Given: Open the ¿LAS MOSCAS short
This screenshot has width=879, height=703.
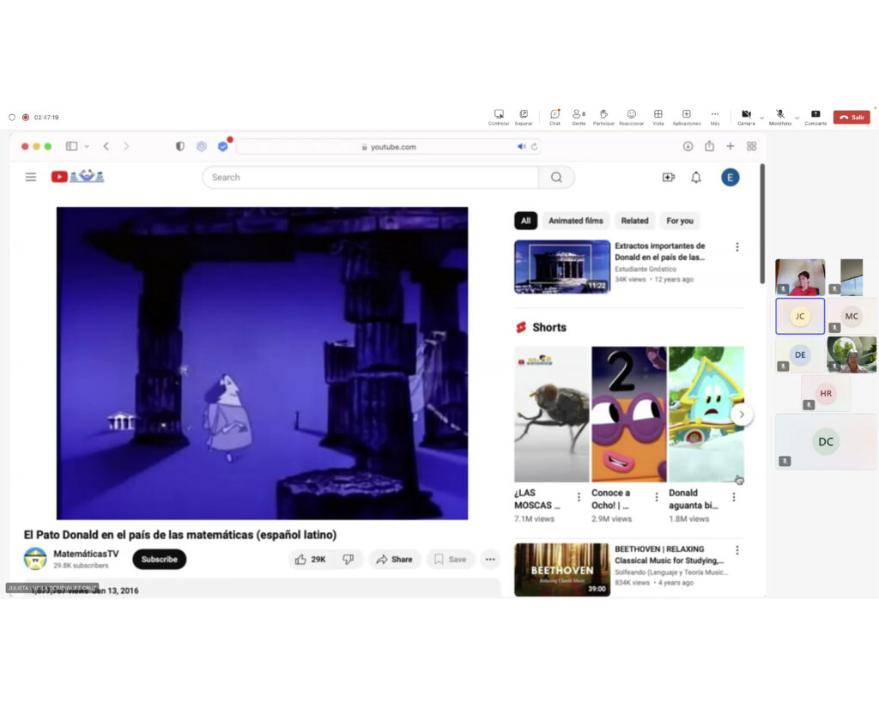Looking at the screenshot, I should [552, 415].
